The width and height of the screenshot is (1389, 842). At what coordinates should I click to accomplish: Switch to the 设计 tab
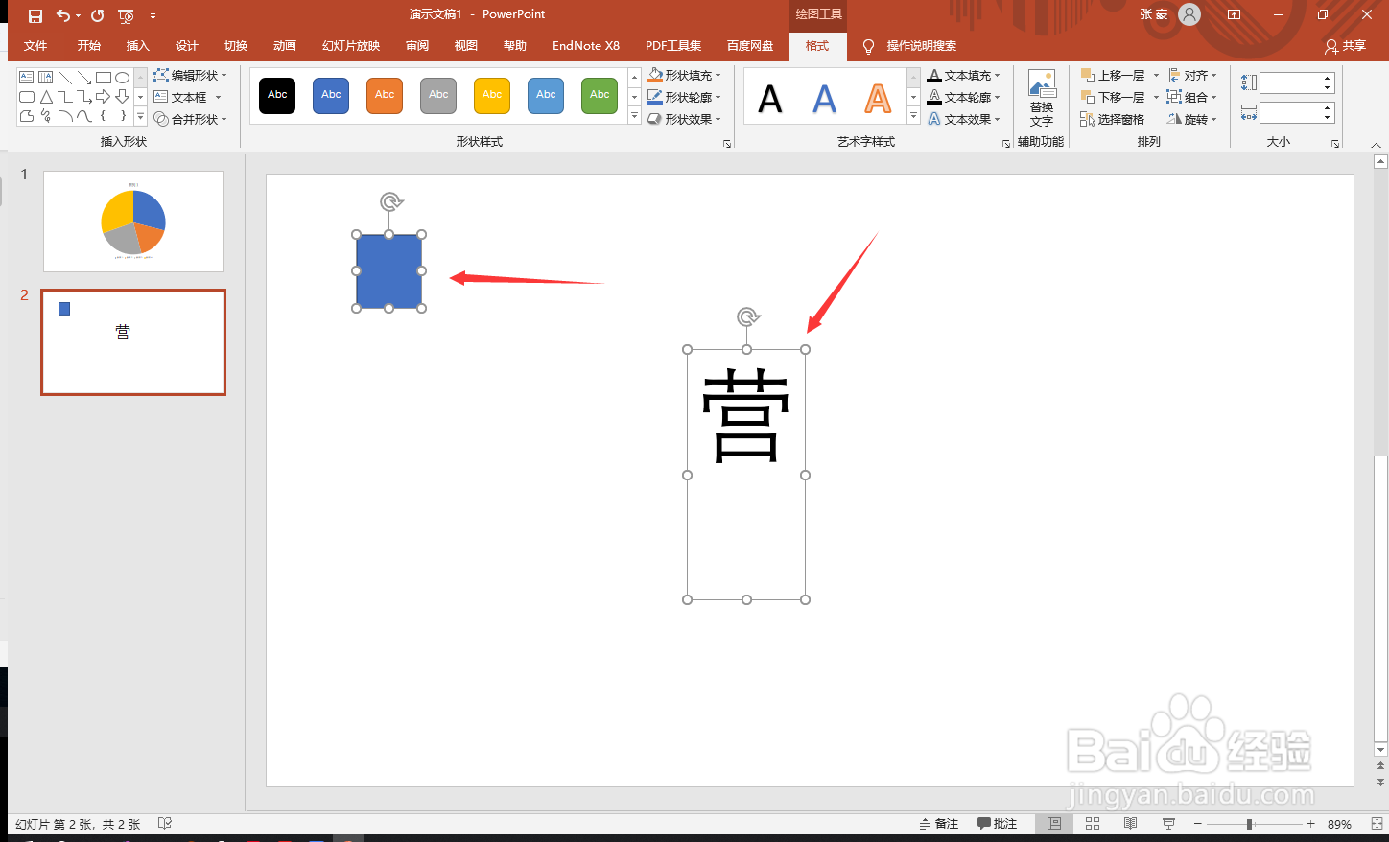pos(187,46)
